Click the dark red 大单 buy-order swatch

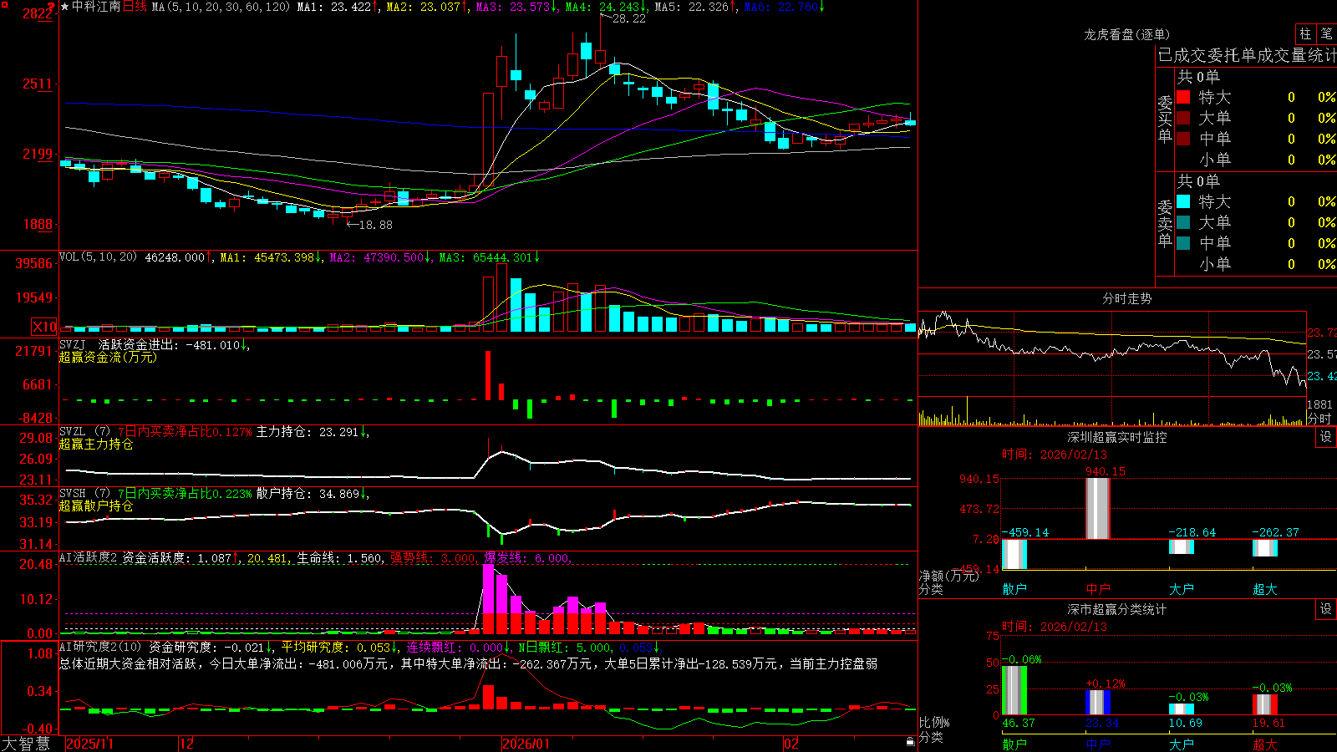click(1183, 118)
